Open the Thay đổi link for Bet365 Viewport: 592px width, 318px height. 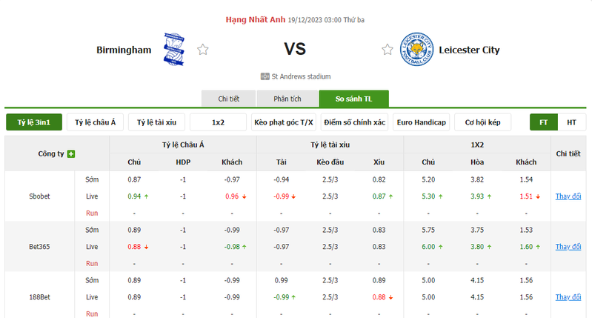568,247
